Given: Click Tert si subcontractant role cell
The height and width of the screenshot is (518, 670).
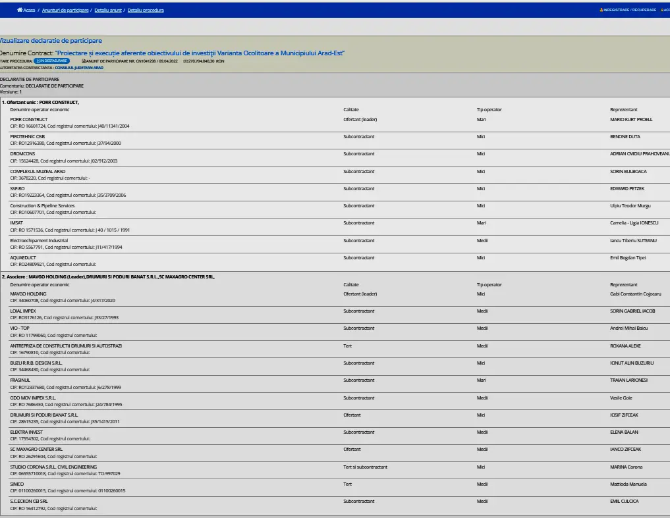Looking at the screenshot, I should tap(366, 467).
